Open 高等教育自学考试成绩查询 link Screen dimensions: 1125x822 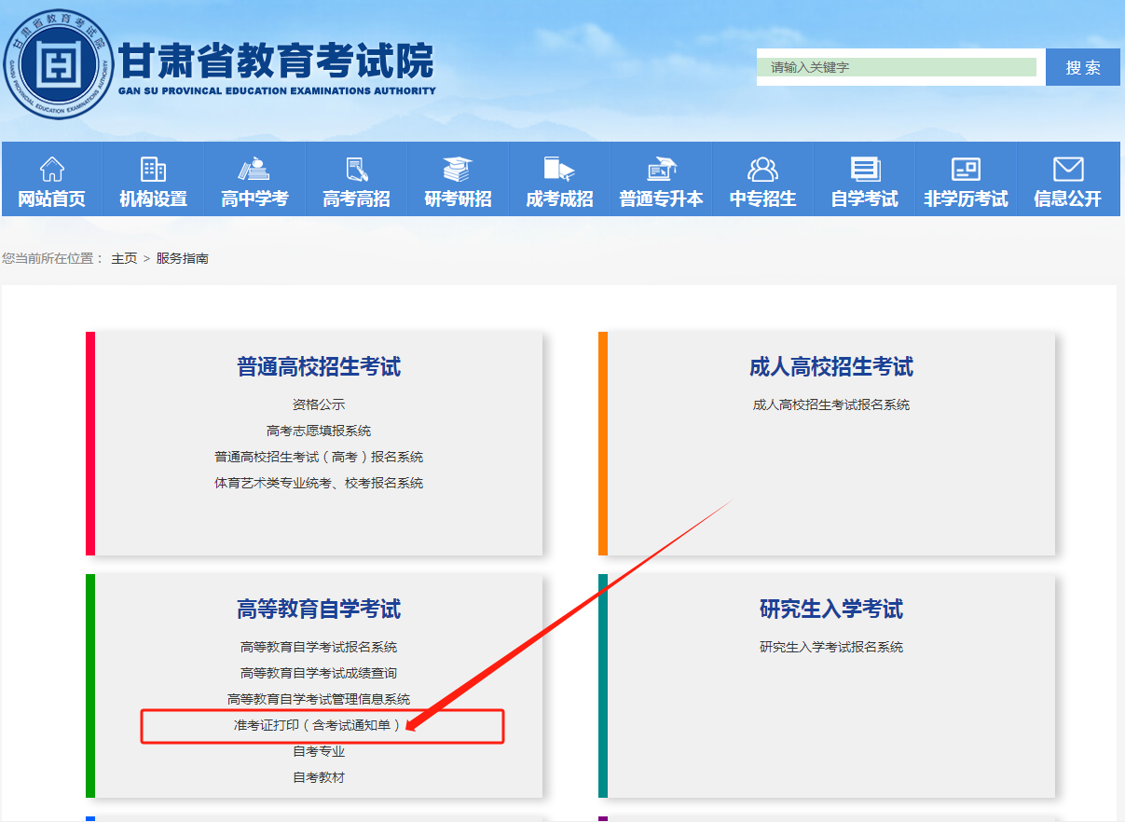(x=319, y=673)
